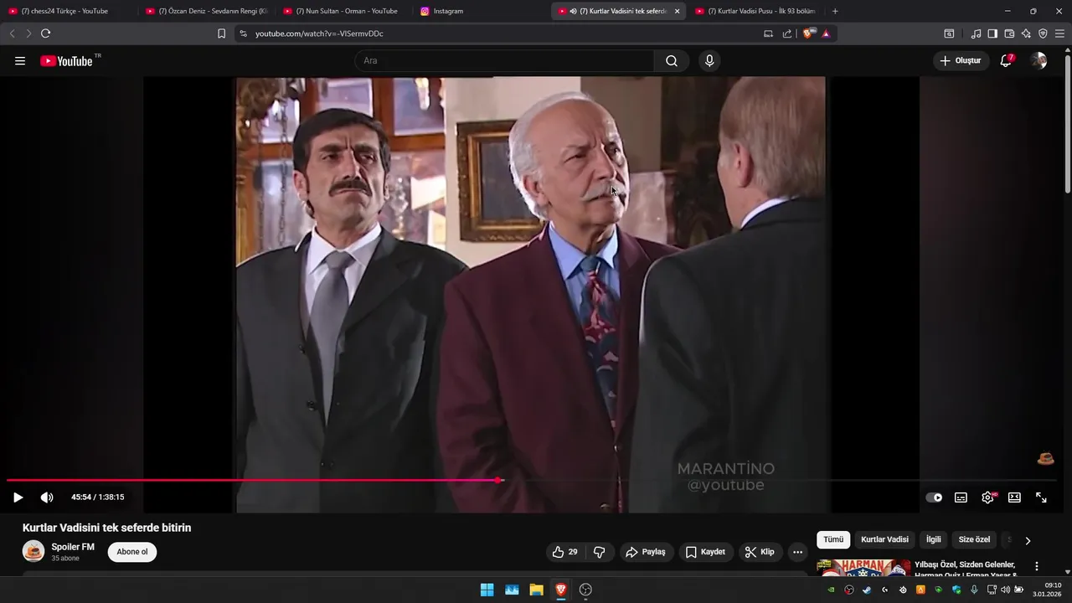The height and width of the screenshot is (603, 1072).
Task: Open Windows Start menu
Action: (487, 590)
